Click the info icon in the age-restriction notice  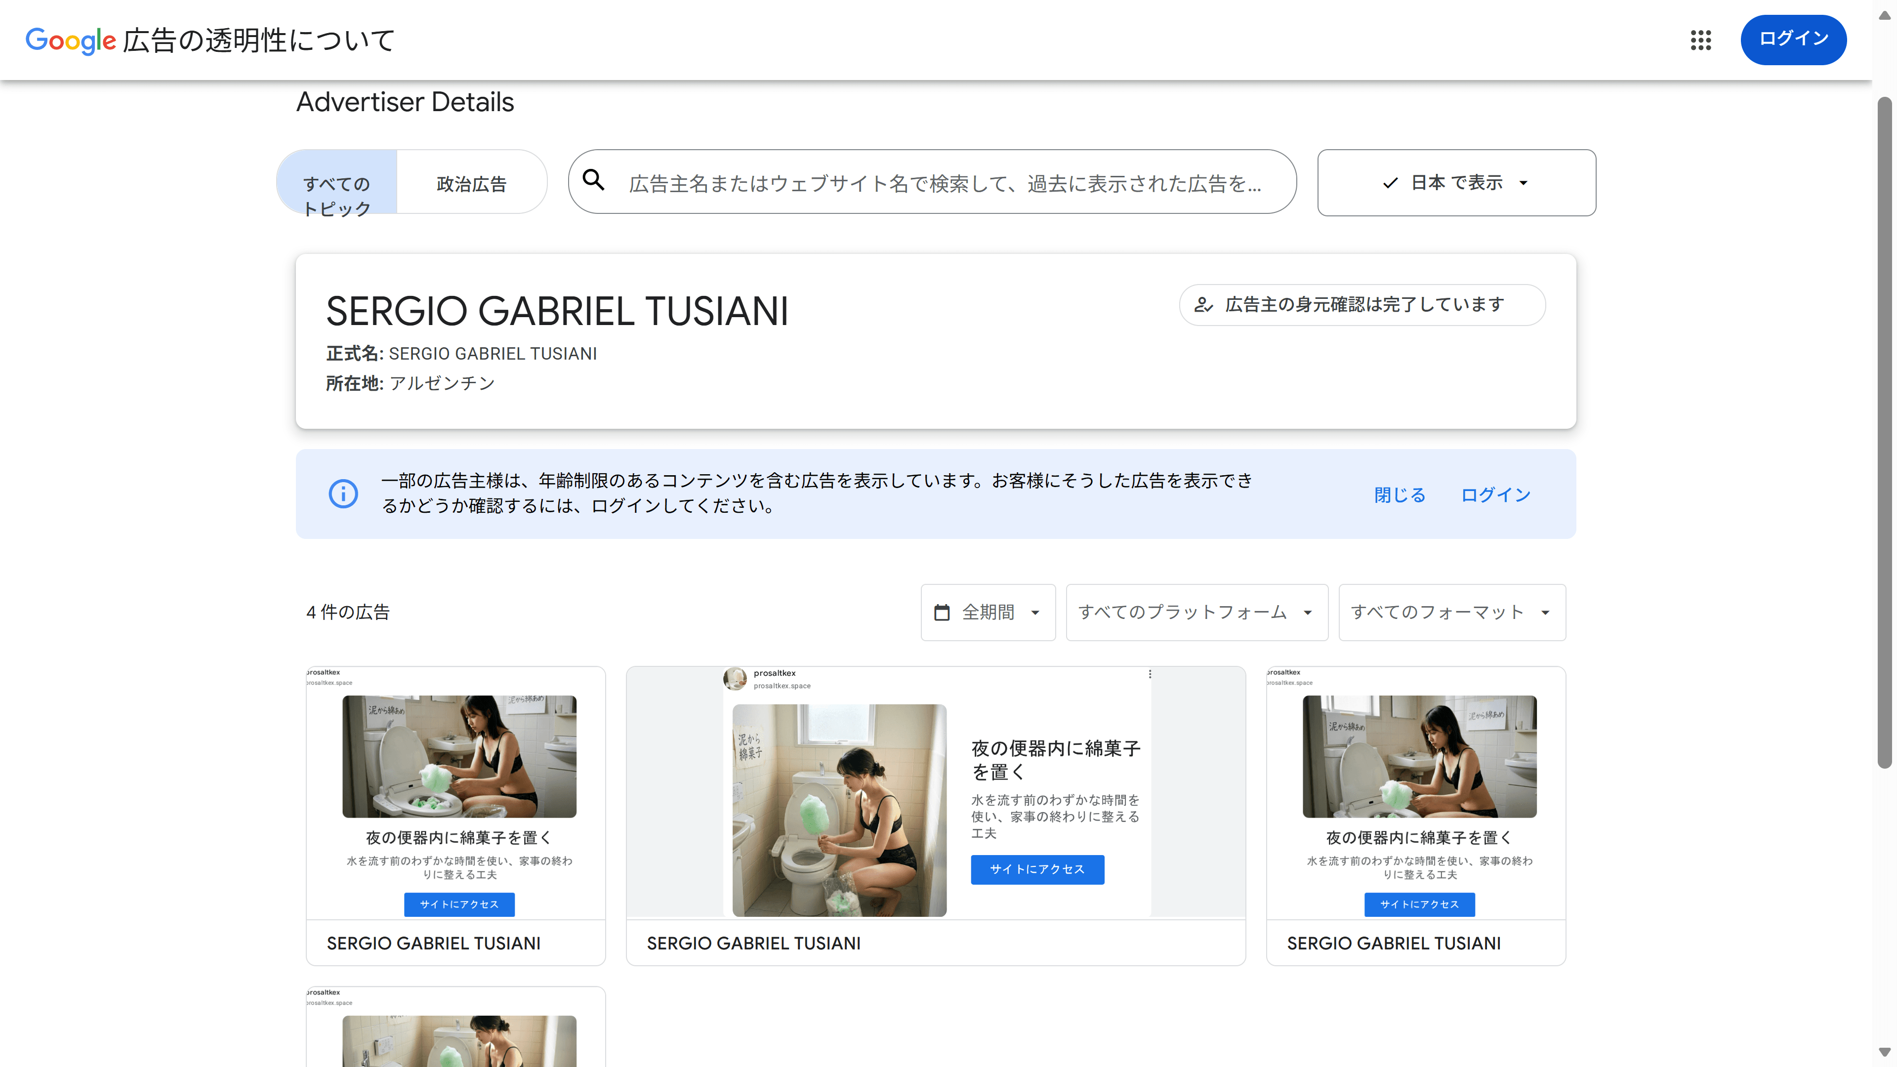343,493
